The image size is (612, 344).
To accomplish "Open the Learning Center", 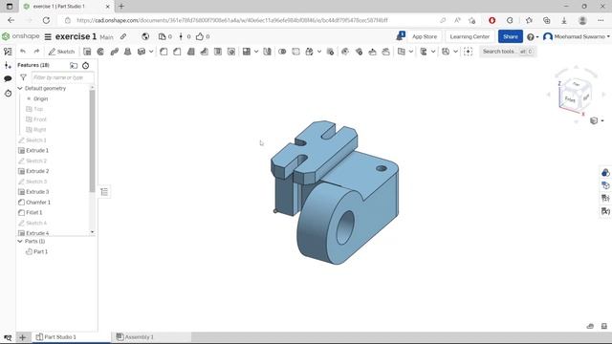I will (x=470, y=36).
